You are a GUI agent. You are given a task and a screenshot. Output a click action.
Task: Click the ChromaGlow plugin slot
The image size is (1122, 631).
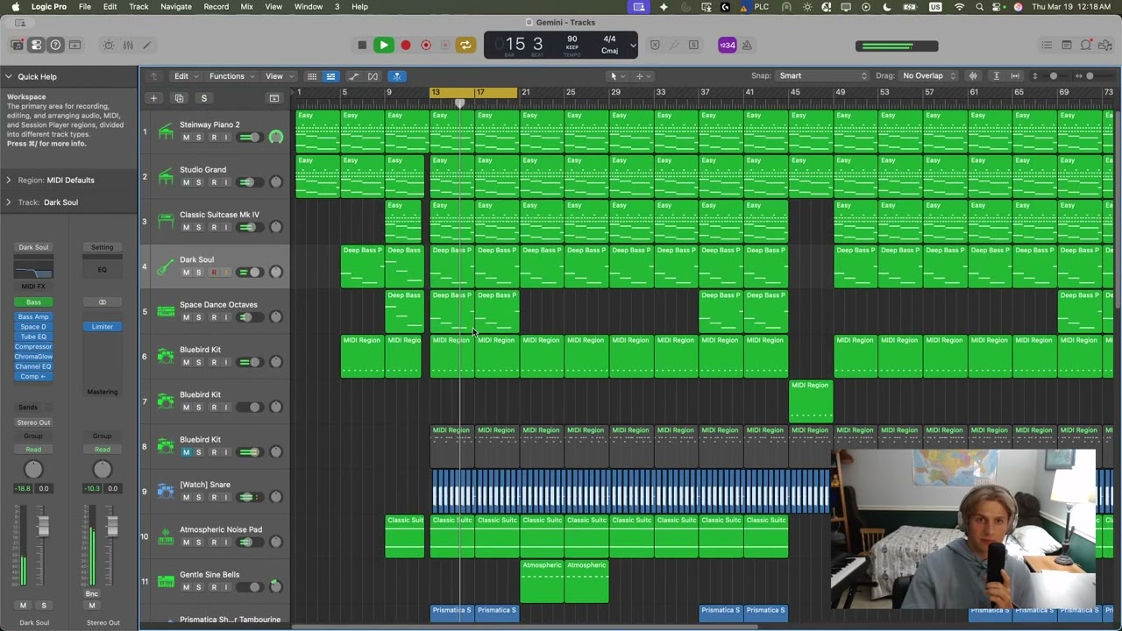pyautogui.click(x=33, y=357)
